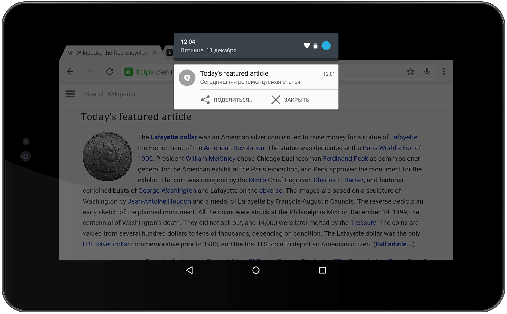Viewport: 507px width, 314px height.
Task: Open the Treasury link
Action: 363,223
